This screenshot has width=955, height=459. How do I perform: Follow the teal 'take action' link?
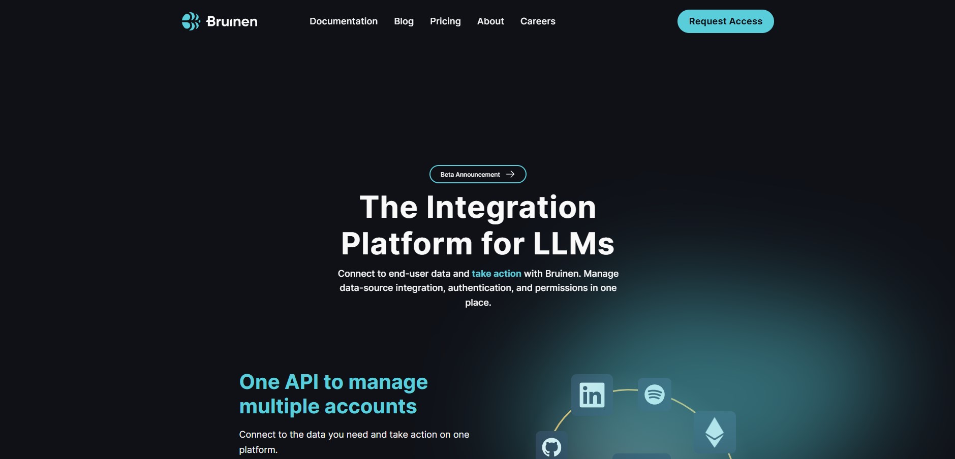pyautogui.click(x=496, y=274)
